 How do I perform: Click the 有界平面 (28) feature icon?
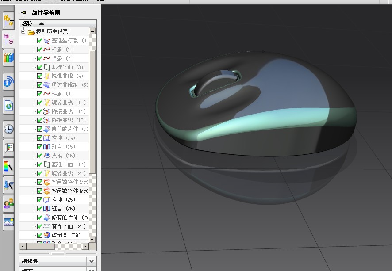pos(47,226)
